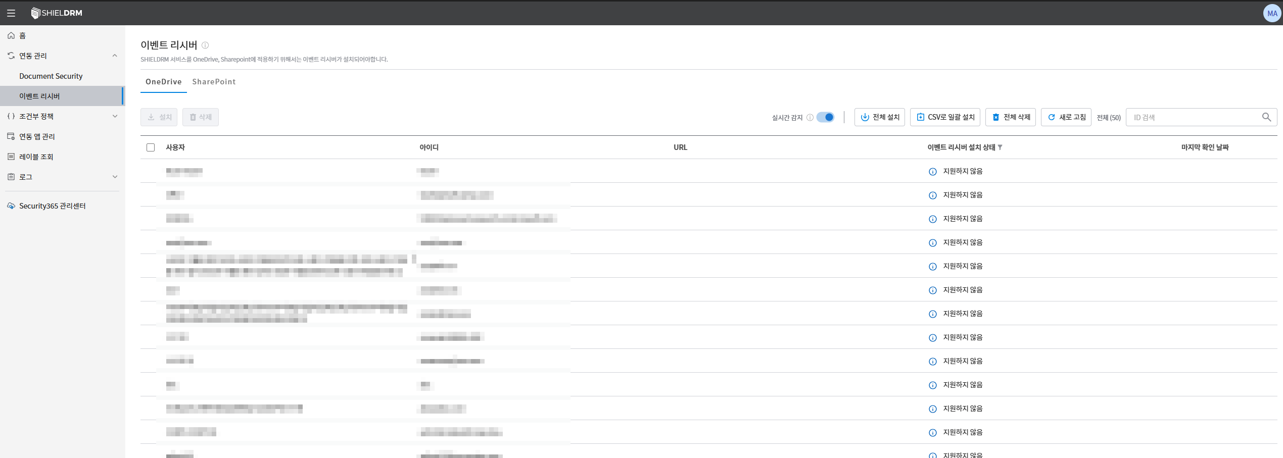Click the status info icon in the second row
This screenshot has height=458, width=1283.
click(933, 195)
